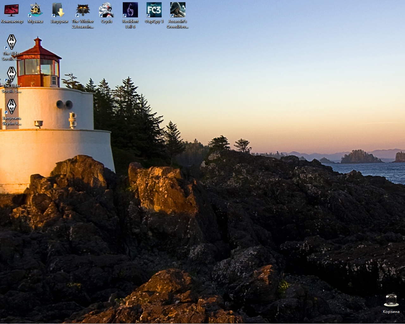Select the FC3 Far Cry icon
405x324 pixels.
[x=154, y=10]
